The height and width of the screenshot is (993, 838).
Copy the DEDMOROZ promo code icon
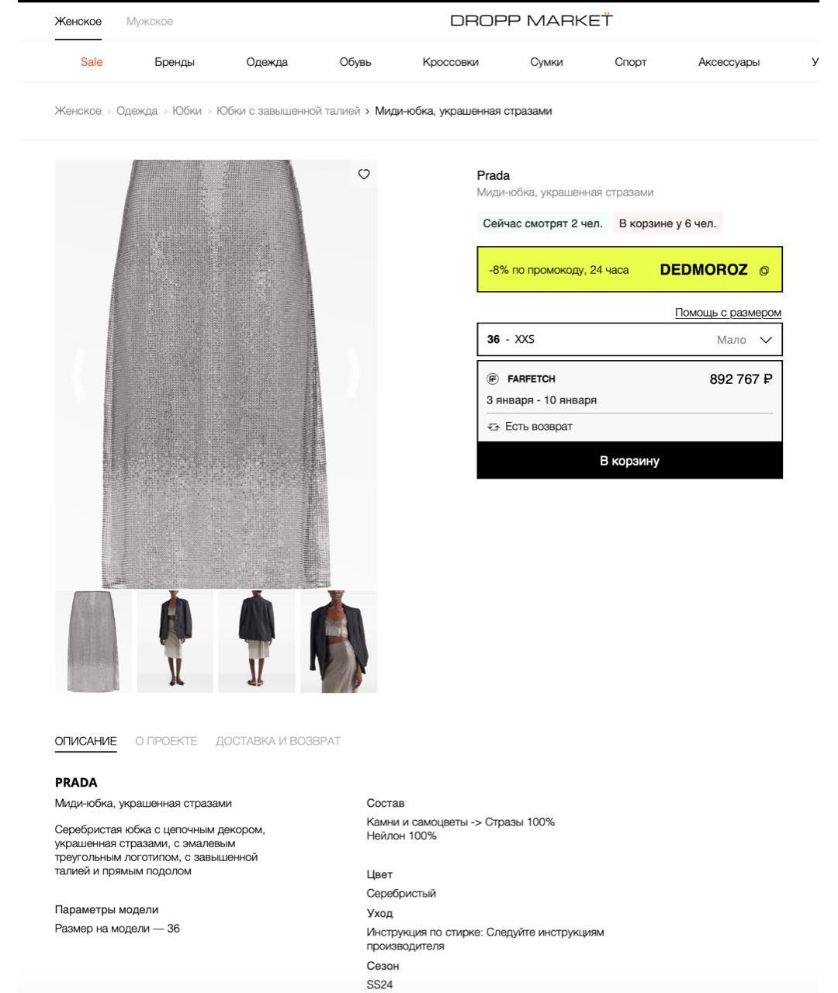coord(764,271)
